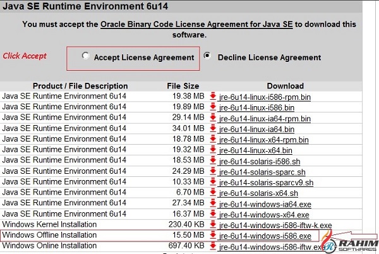
Task: Click the 34.01 MB file size cell
Action: [188, 128]
